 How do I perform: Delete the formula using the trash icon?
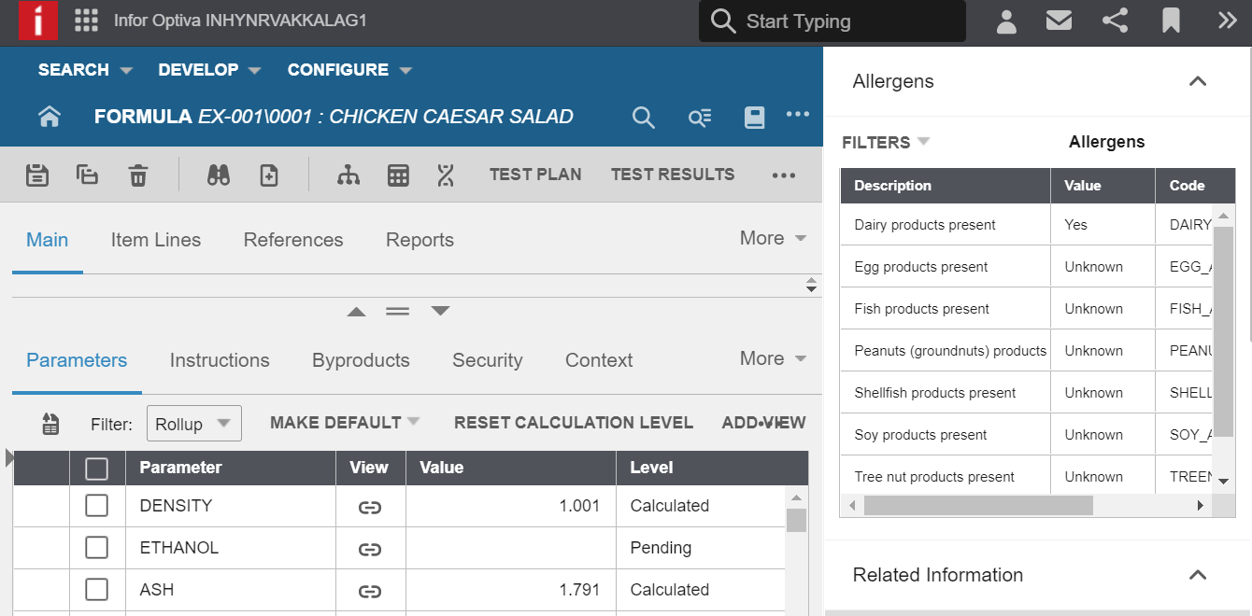[138, 175]
